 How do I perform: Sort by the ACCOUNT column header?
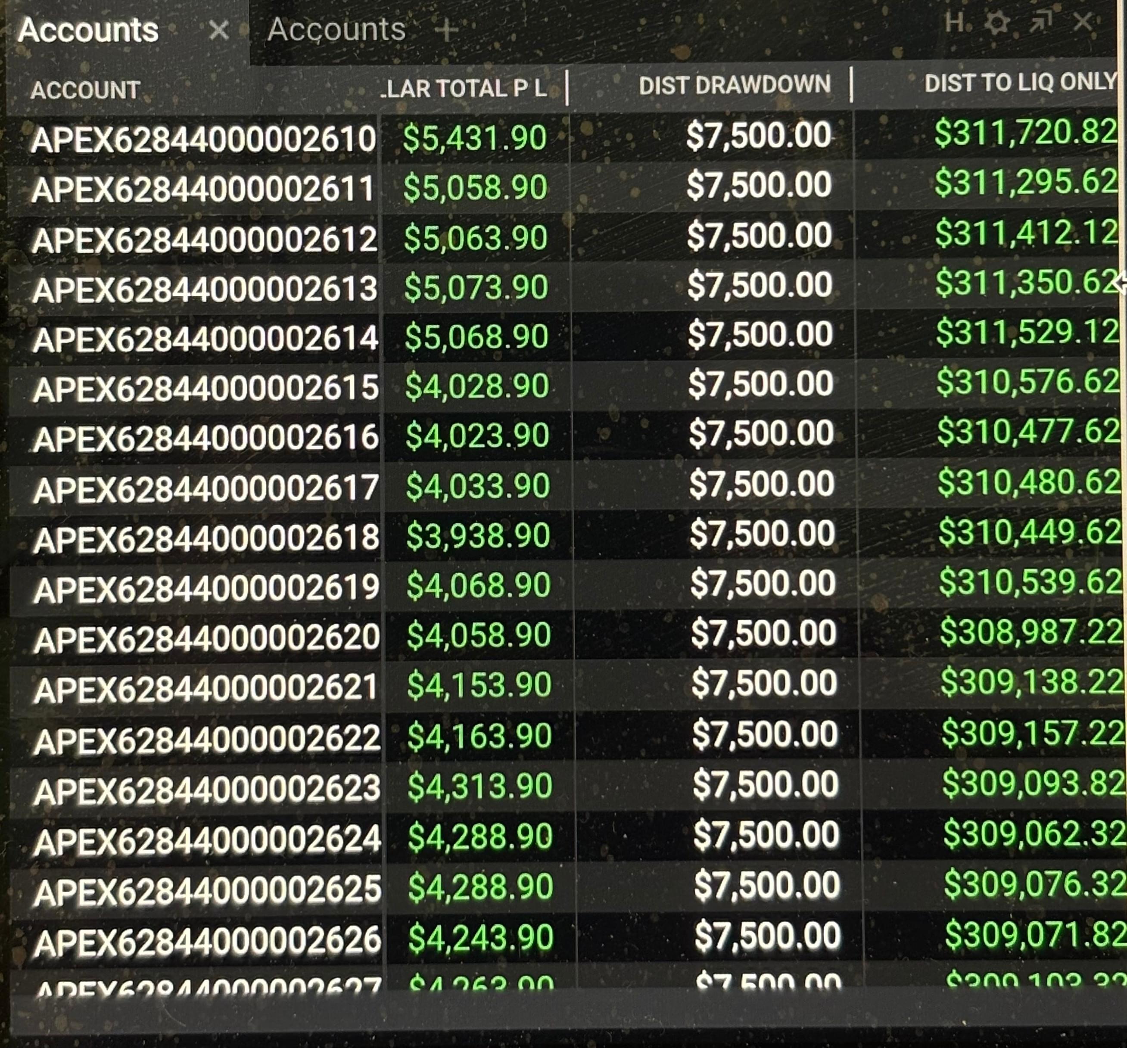pos(85,90)
